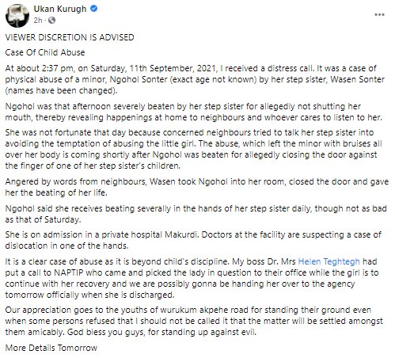Open the post options three-dot menu
This screenshot has height=358, width=395.
[x=379, y=15]
